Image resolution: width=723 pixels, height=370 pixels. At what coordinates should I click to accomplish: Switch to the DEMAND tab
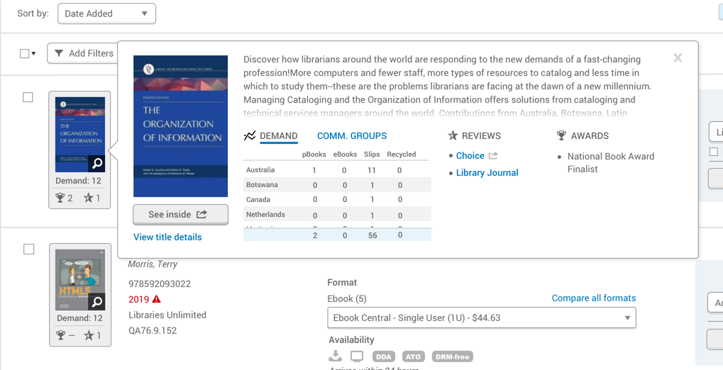[x=279, y=136]
